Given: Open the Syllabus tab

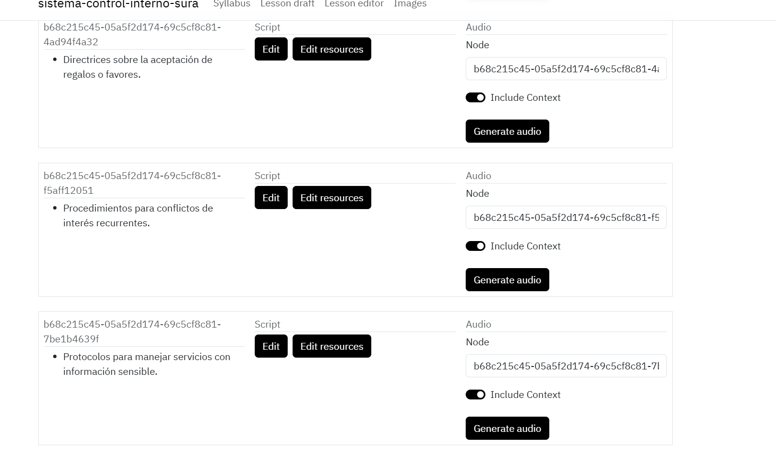Looking at the screenshot, I should click(x=232, y=4).
